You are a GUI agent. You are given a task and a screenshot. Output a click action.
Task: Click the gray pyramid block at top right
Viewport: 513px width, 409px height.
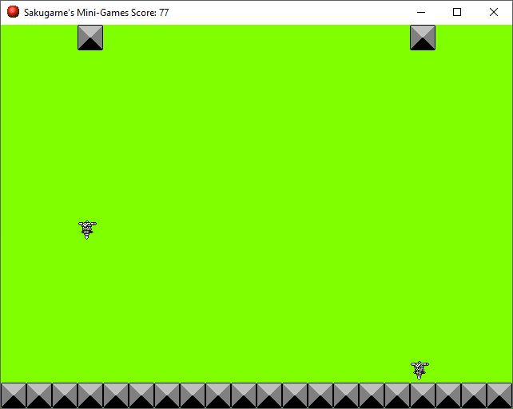point(423,38)
